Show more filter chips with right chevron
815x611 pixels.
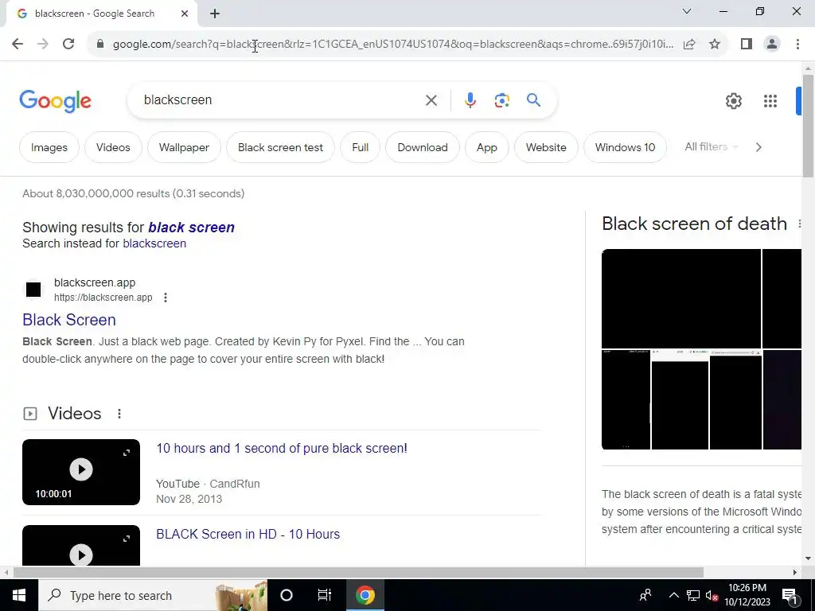pyautogui.click(x=758, y=147)
